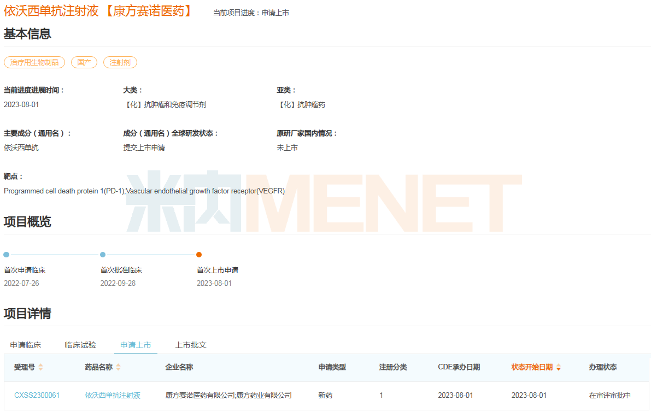The height and width of the screenshot is (412, 651).
Task: Click the 未上市 originator status value
Action: [288, 148]
